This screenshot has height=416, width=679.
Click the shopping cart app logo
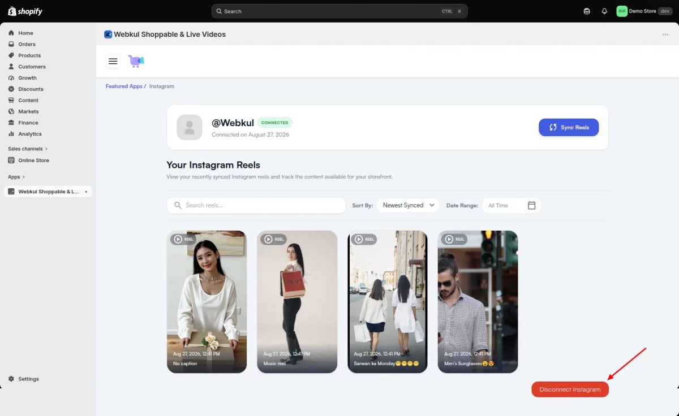point(136,61)
